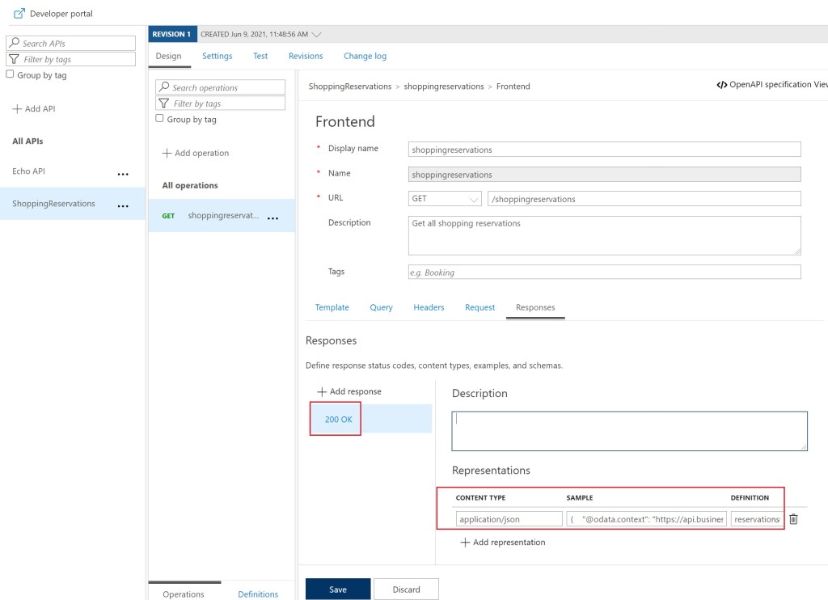This screenshot has width=828, height=600.
Task: Expand the Revision 1 chevron dropdown
Action: pos(316,35)
